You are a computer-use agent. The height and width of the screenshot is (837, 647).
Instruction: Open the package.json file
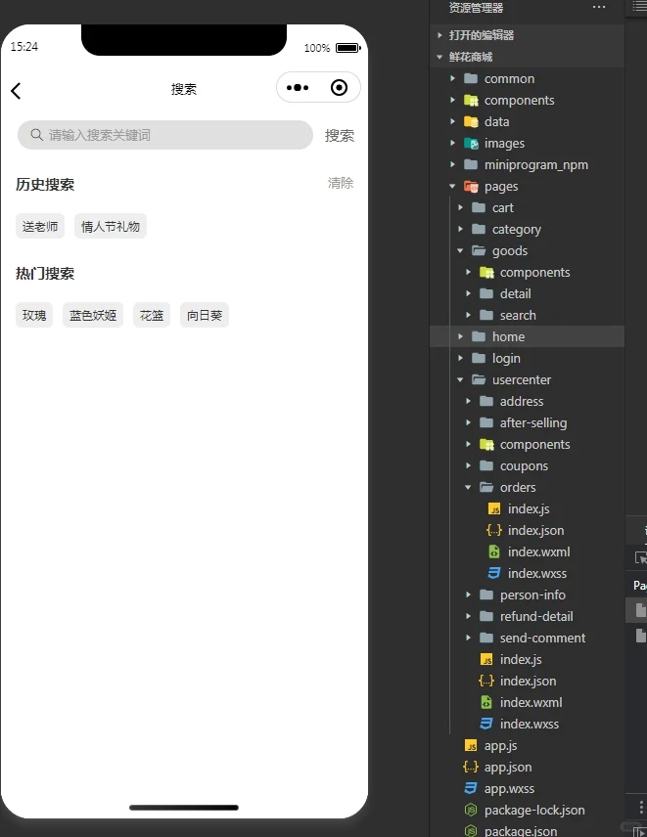527,830
